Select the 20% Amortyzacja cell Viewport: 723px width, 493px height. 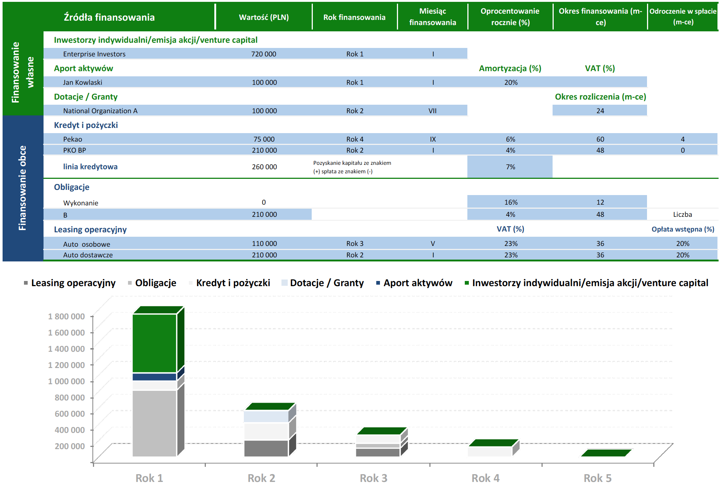(511, 83)
